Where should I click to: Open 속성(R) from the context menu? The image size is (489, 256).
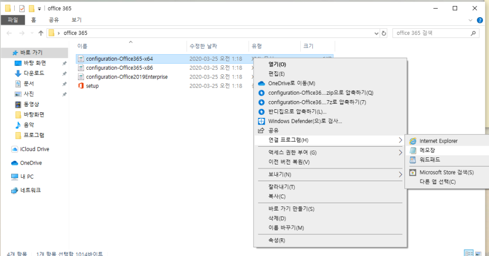[x=331, y=240]
